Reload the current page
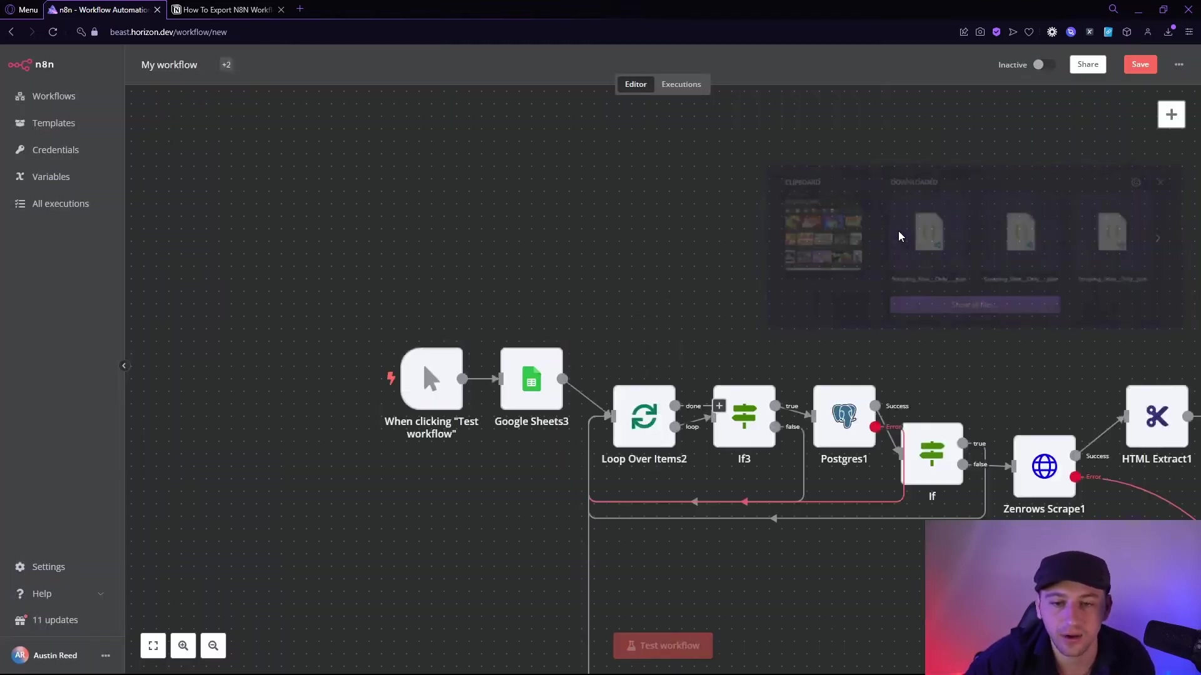This screenshot has height=675, width=1201. pos(53,32)
